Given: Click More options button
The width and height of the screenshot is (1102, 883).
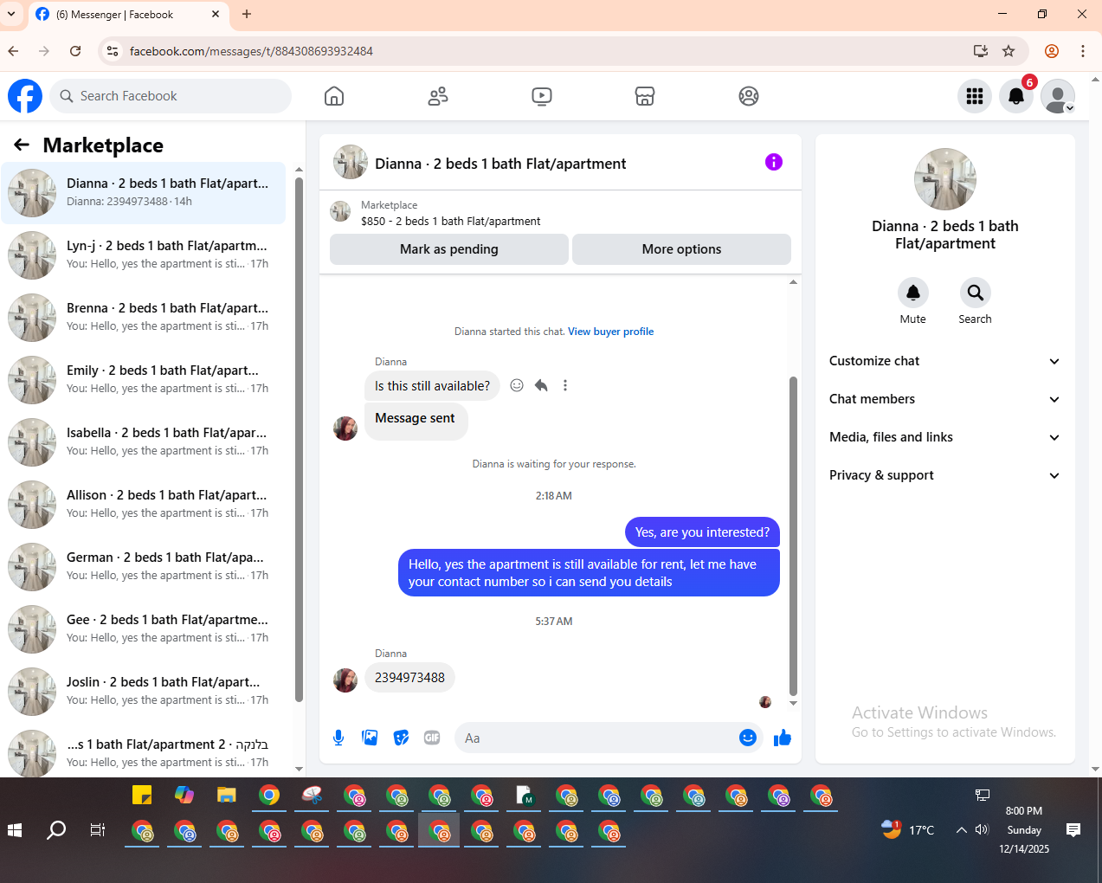Looking at the screenshot, I should click(681, 249).
